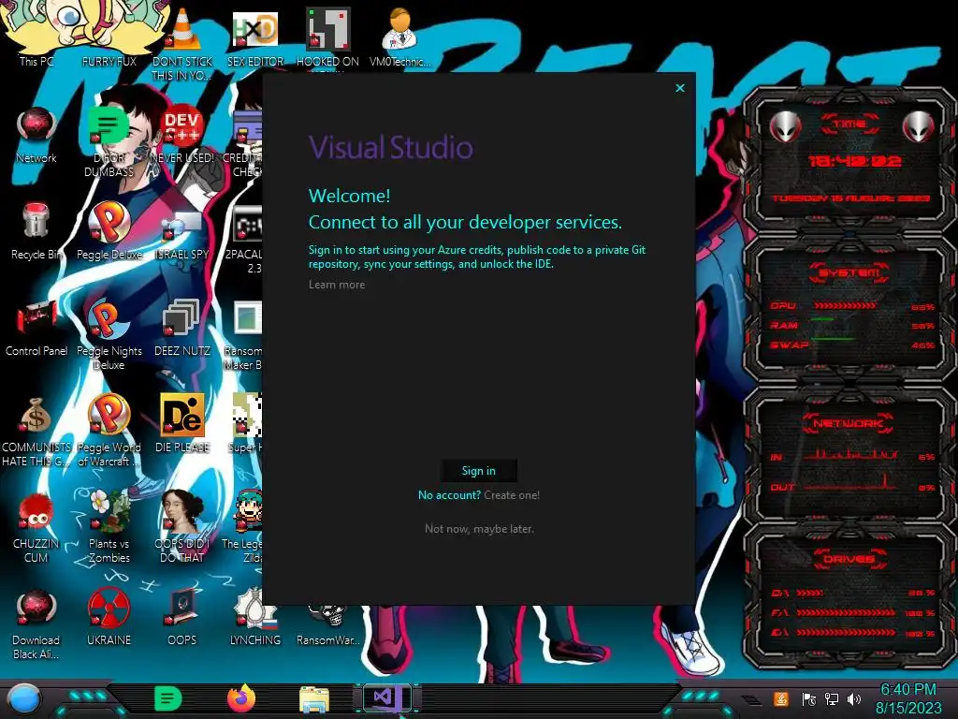Launch Peggle Nights Deluxe
This screenshot has height=719, width=958.
(x=109, y=334)
